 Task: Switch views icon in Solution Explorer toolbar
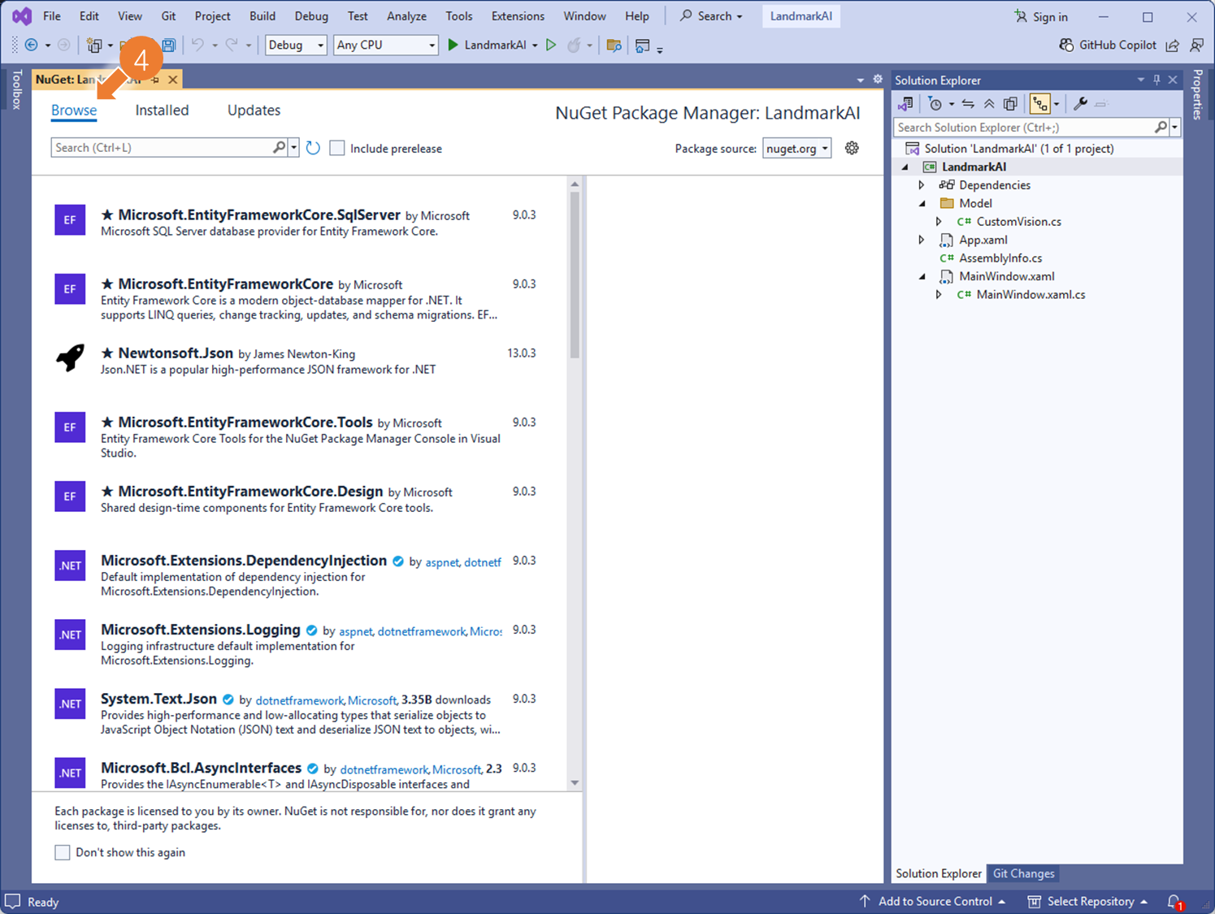[x=905, y=103]
